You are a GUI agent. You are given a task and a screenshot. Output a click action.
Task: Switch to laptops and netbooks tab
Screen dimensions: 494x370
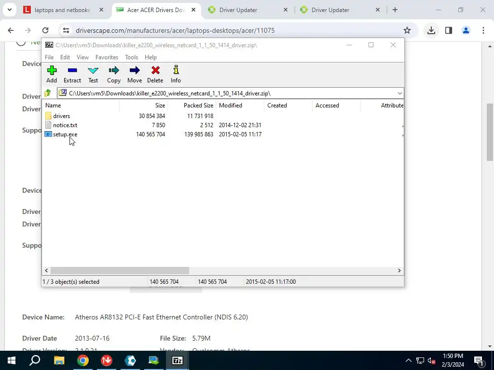(x=62, y=10)
